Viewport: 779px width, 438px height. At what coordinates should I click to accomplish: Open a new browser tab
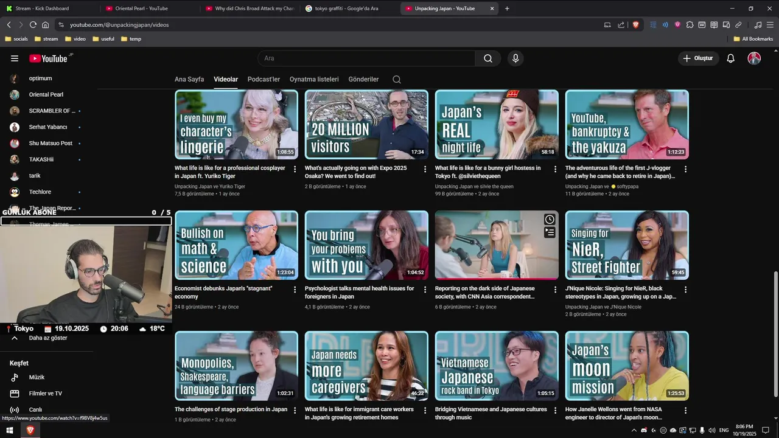click(x=507, y=9)
